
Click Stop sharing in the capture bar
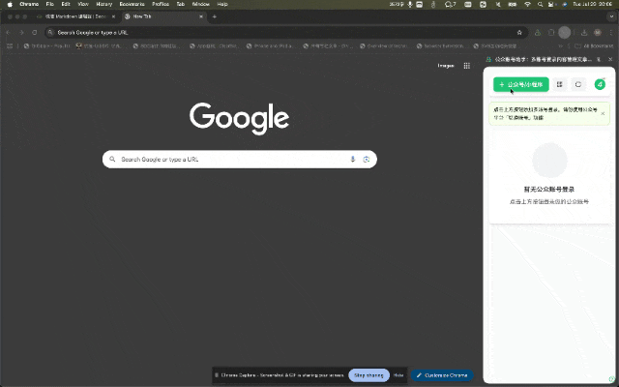point(368,375)
